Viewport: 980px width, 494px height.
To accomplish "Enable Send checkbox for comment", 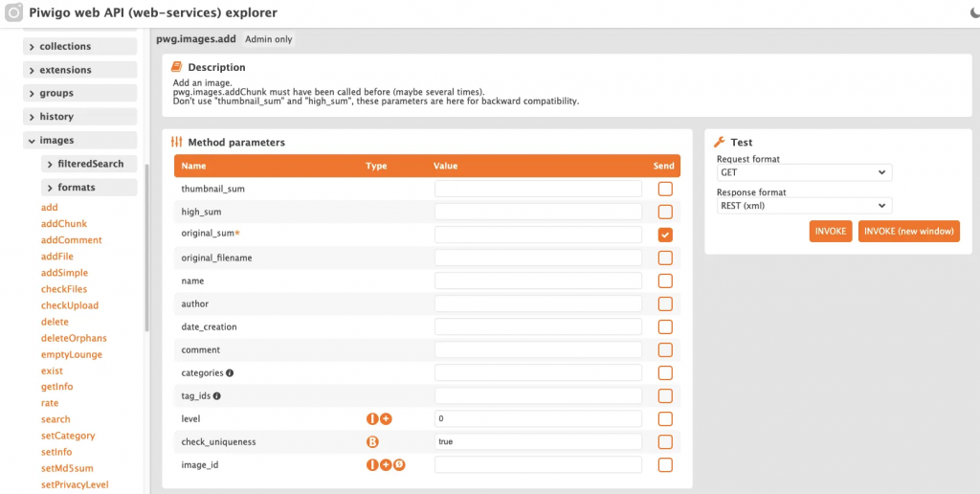I will click(665, 349).
